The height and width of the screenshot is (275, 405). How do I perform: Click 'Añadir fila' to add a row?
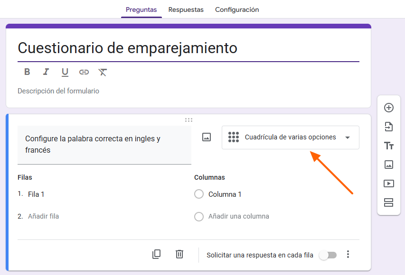44,216
